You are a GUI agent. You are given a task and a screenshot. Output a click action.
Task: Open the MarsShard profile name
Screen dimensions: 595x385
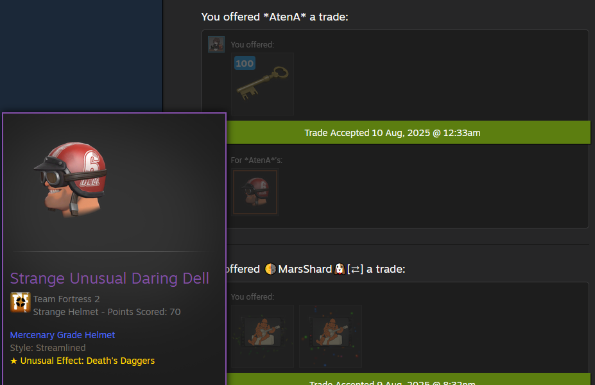[x=305, y=269]
